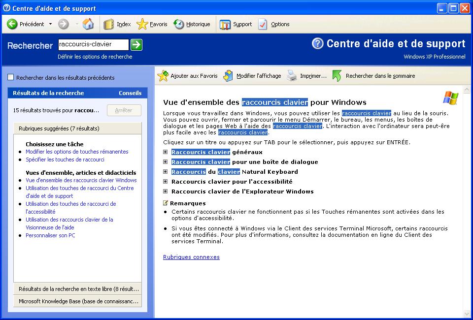This screenshot has height=320, width=473.
Task: Click the article scrollbar up arrow
Action: tap(467, 90)
